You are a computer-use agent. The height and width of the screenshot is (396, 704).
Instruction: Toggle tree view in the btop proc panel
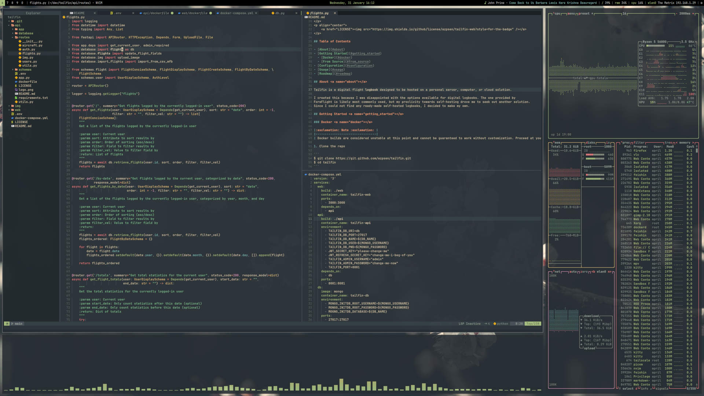pyautogui.click(x=668, y=143)
